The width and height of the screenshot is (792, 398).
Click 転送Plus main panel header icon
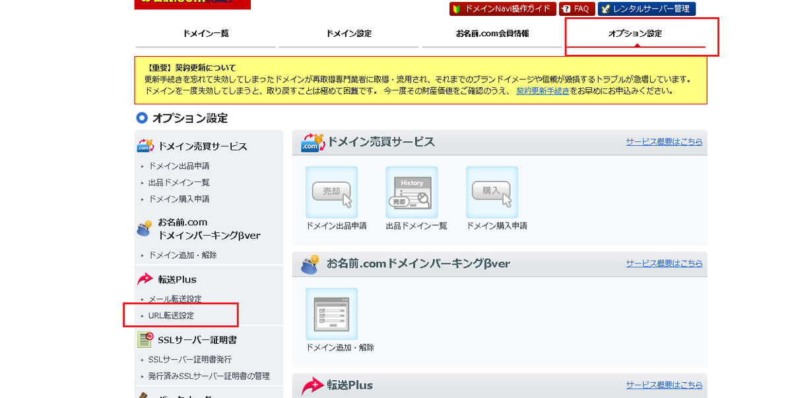[312, 386]
